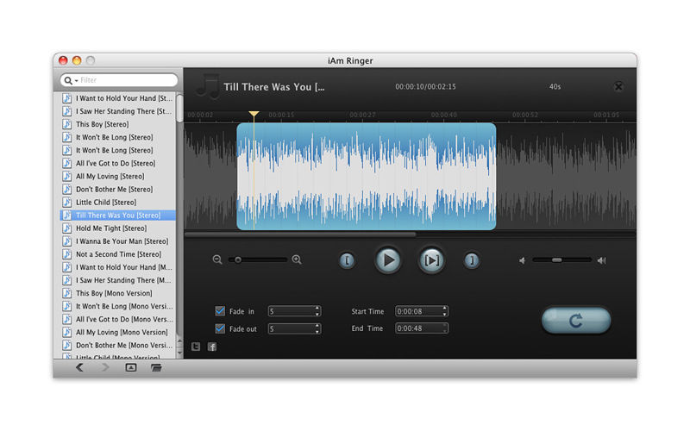Click the song list vertical scrollbar thumb
690x431 pixels.
coord(179,109)
